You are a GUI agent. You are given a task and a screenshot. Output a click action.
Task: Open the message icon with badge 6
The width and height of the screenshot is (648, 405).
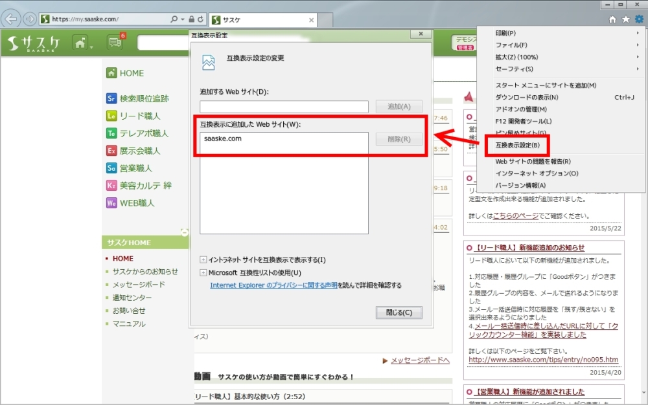coord(115,43)
